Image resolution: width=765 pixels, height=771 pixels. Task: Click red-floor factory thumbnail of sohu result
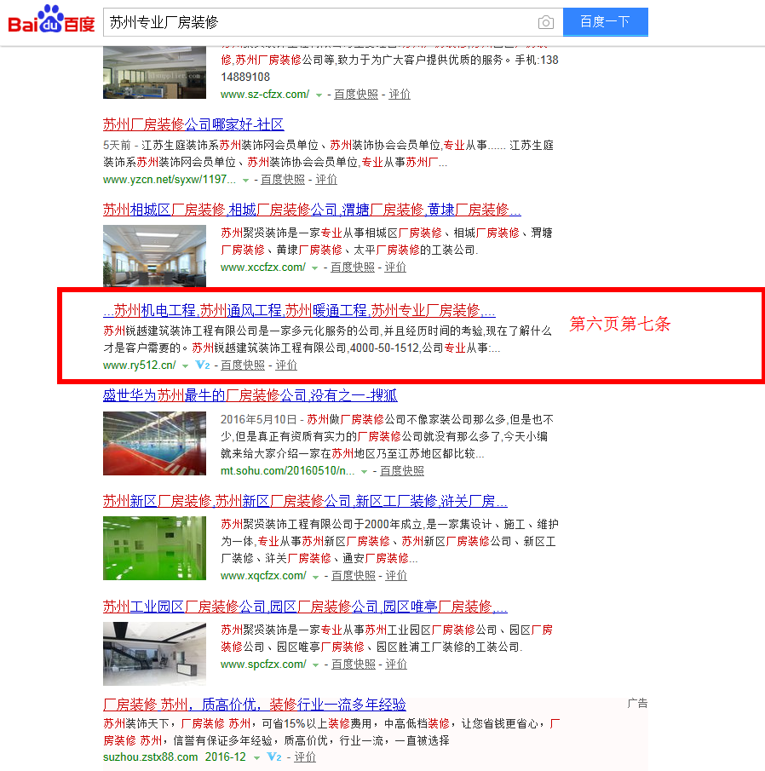[154, 444]
